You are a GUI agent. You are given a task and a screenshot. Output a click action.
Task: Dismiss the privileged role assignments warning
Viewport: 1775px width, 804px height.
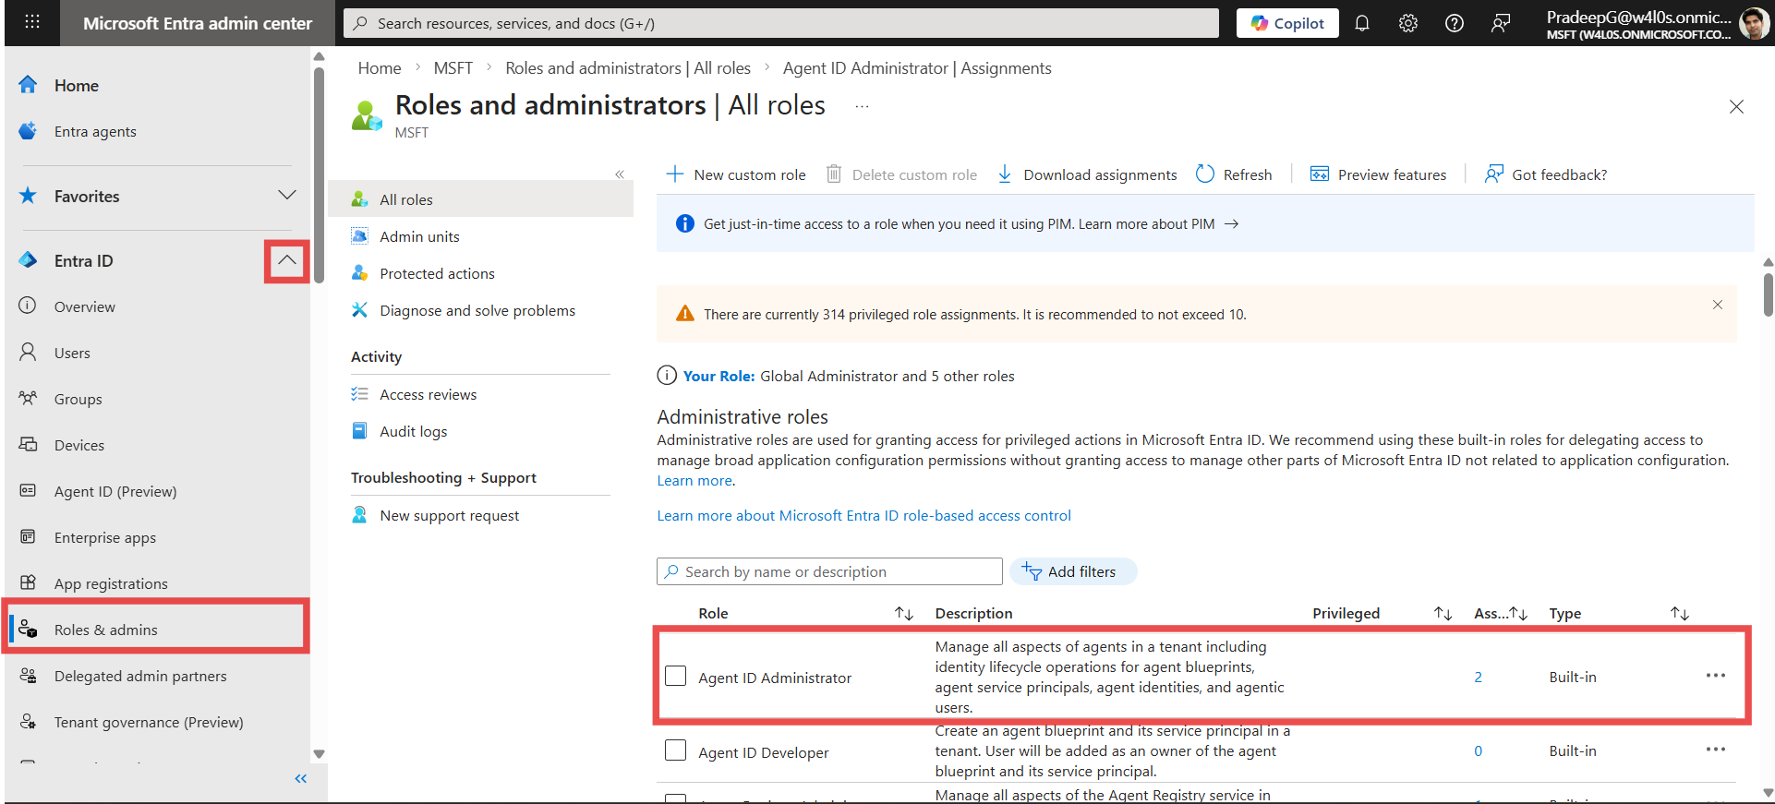point(1717,305)
